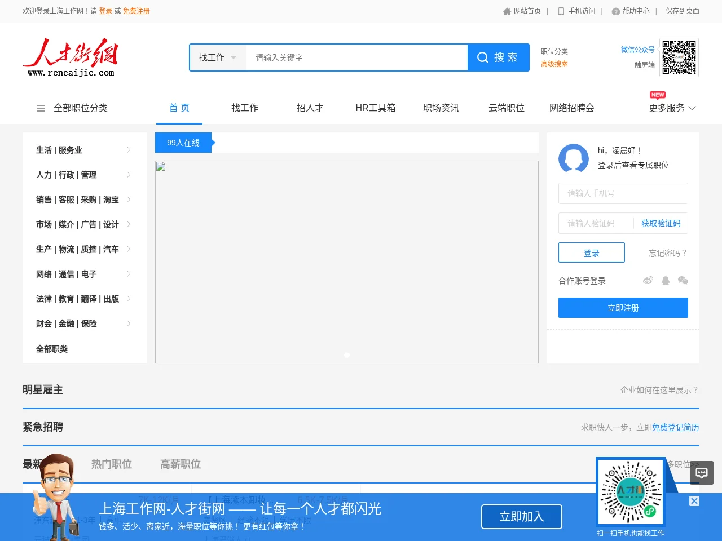
Task: Open the WeChat QR code in the header
Action: (679, 57)
